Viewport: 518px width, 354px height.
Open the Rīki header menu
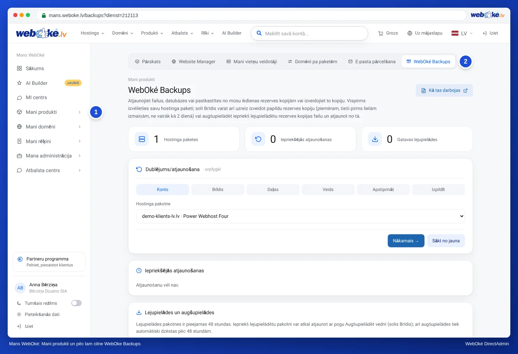pos(207,33)
